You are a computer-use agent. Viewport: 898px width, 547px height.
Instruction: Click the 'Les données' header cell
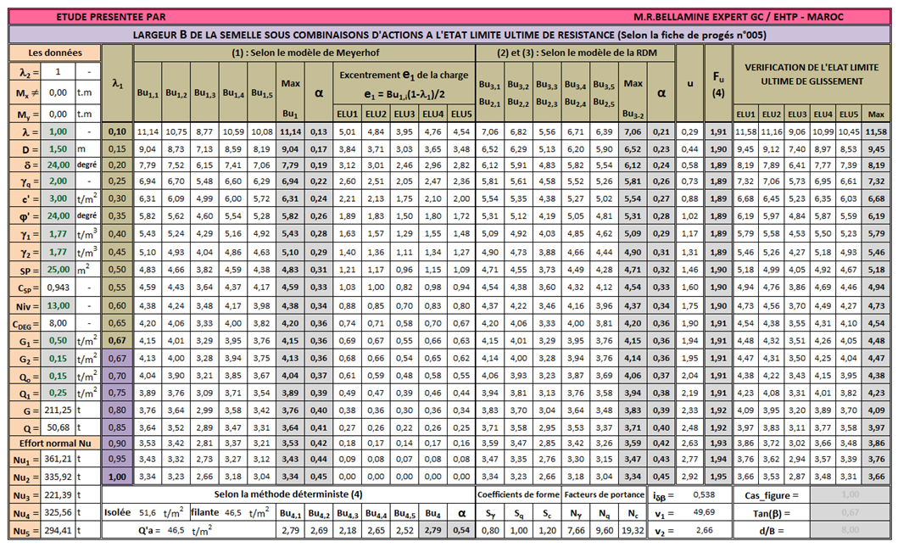click(x=55, y=53)
